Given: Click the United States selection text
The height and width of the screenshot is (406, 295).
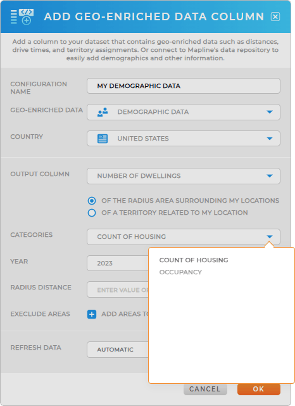Looking at the screenshot, I should [x=143, y=139].
